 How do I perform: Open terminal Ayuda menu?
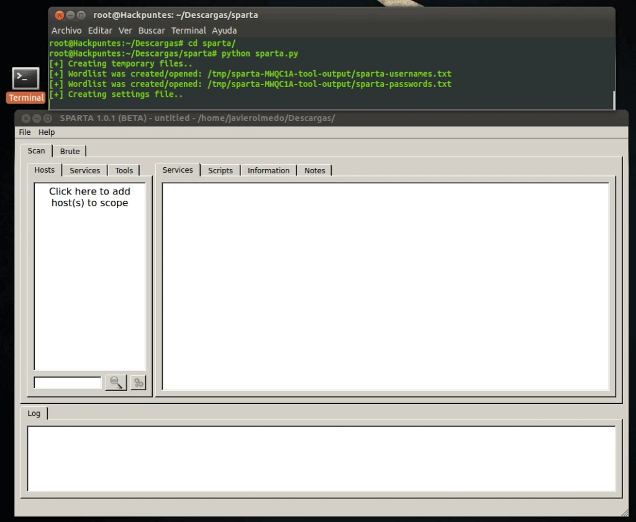click(224, 30)
